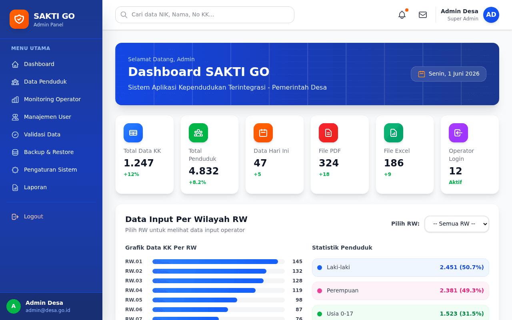Click the 186 File Excel value
Image resolution: width=512 pixels, height=320 pixels.
tap(394, 163)
